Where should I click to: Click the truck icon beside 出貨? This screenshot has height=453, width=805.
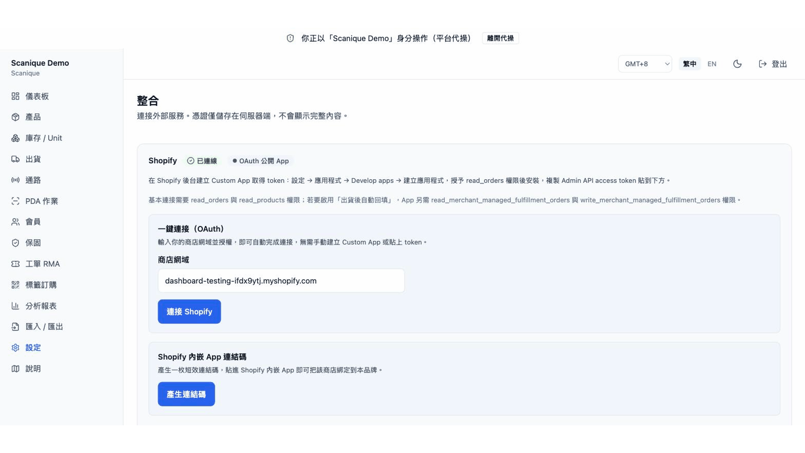click(16, 159)
